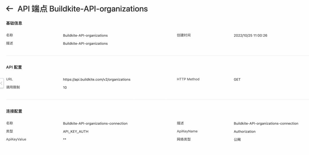Click the 调用限制 field label
Screen dimensions: 309x155
pyautogui.click(x=13, y=87)
